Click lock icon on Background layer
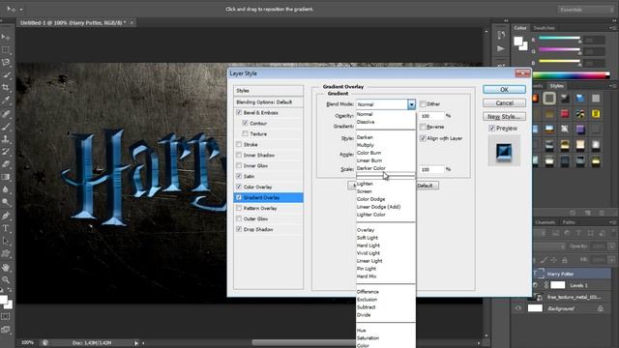The image size is (619, 348). [601, 308]
